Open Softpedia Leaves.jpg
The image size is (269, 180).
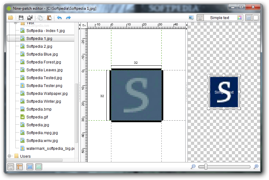[x=44, y=70]
